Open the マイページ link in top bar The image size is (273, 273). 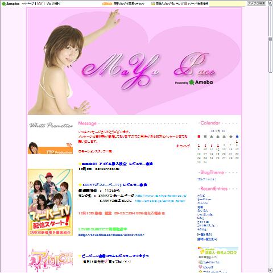(x=27, y=3)
